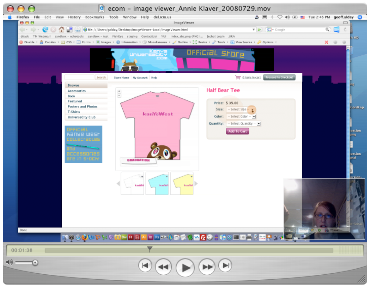Click the right arrow of the thumbnail carousel
The width and height of the screenshot is (370, 288).
point(196,184)
